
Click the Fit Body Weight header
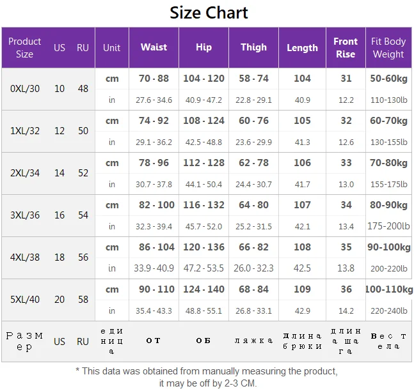[x=388, y=47]
